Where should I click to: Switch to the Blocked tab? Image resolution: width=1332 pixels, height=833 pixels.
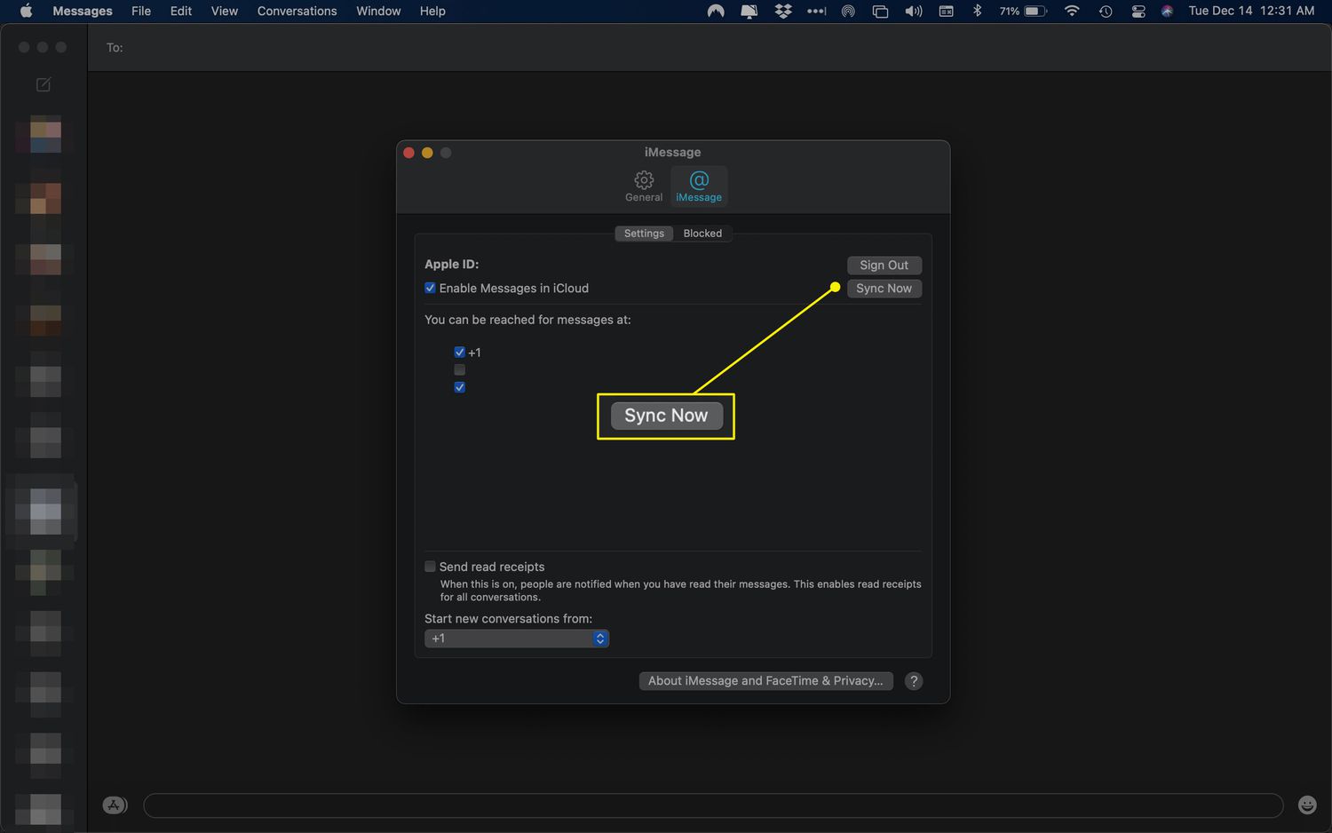pos(702,234)
